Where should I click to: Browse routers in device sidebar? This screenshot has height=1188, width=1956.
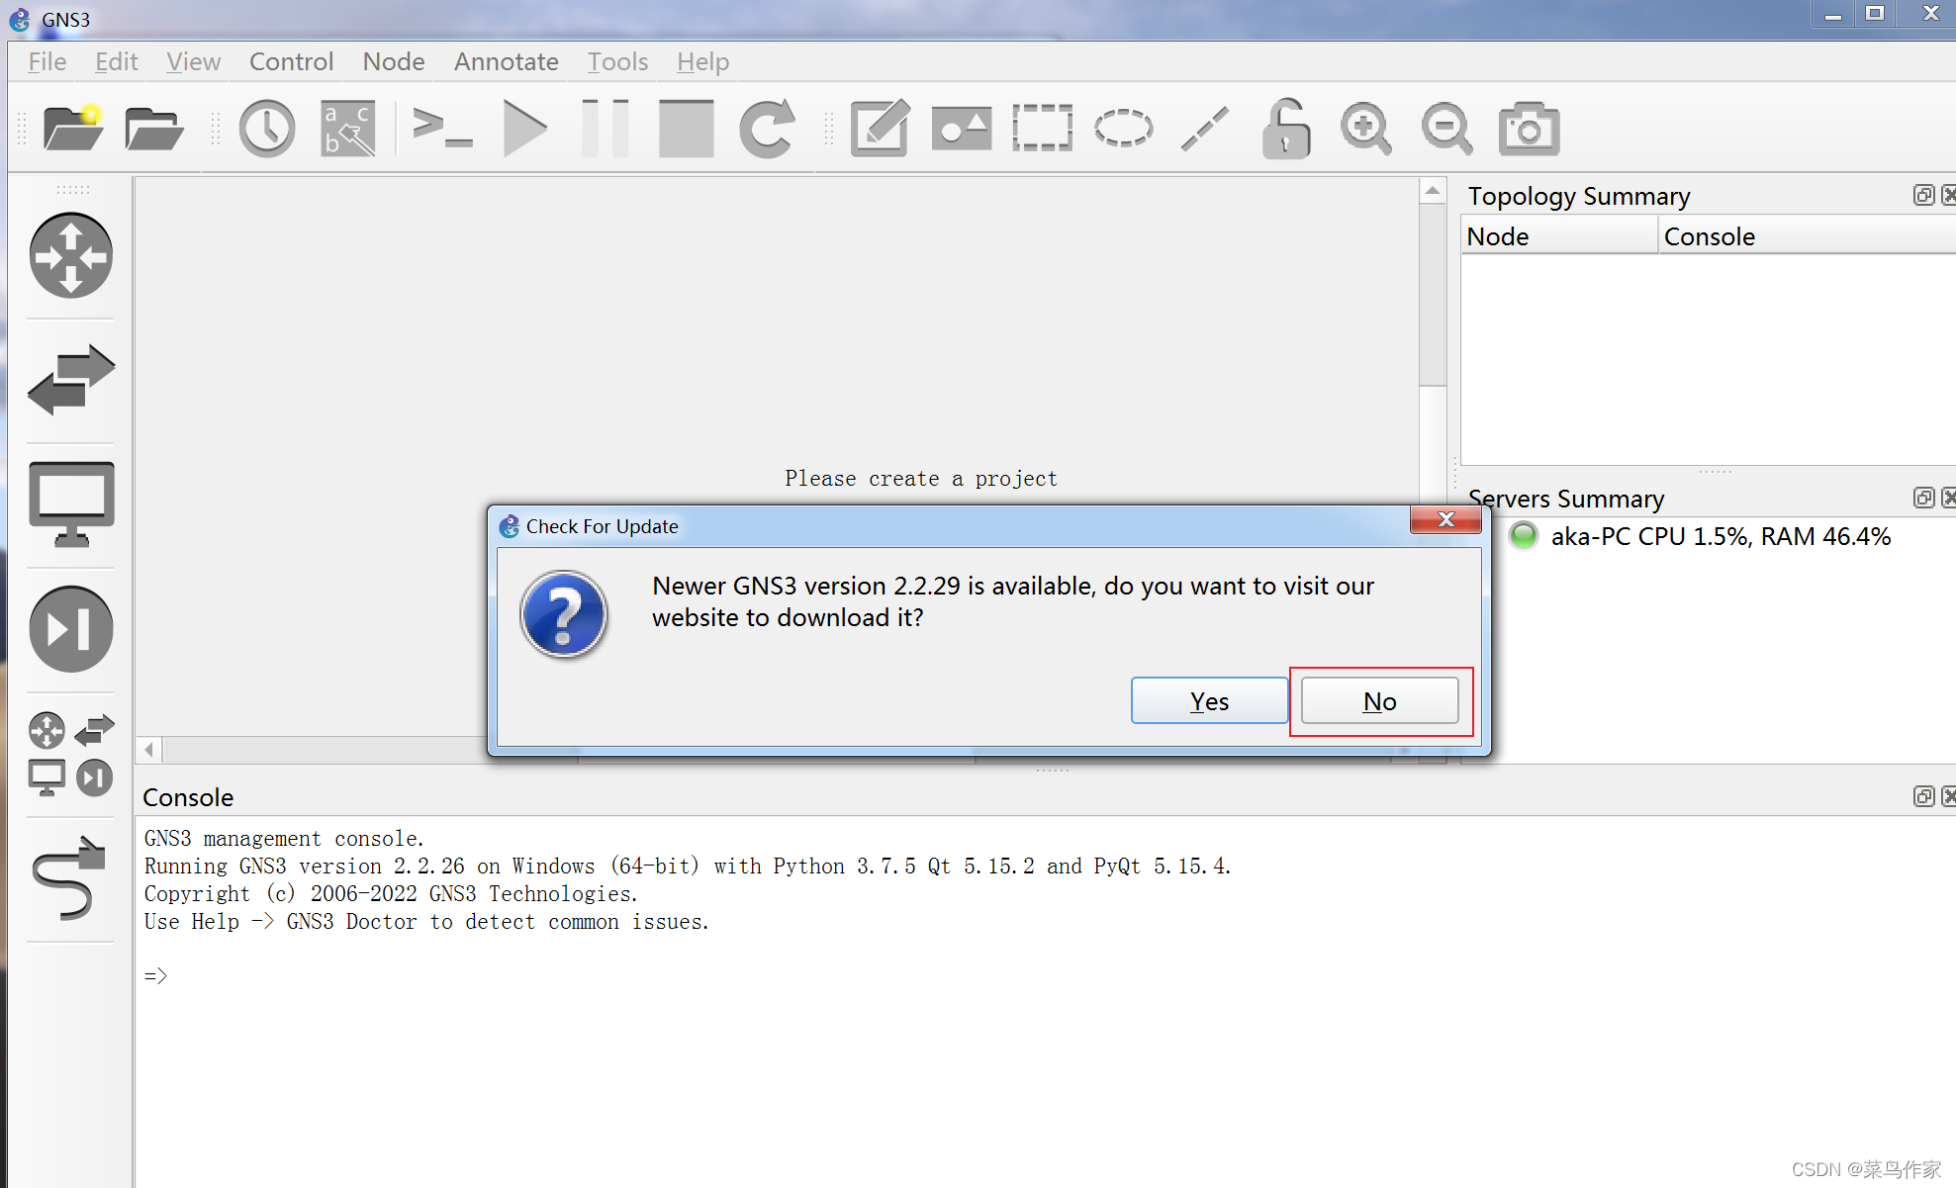click(x=70, y=255)
